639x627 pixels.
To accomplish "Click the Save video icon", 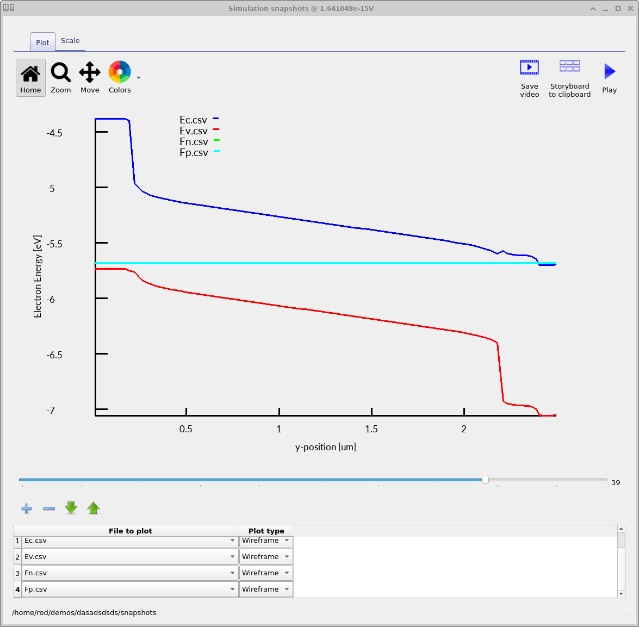I will pyautogui.click(x=529, y=78).
